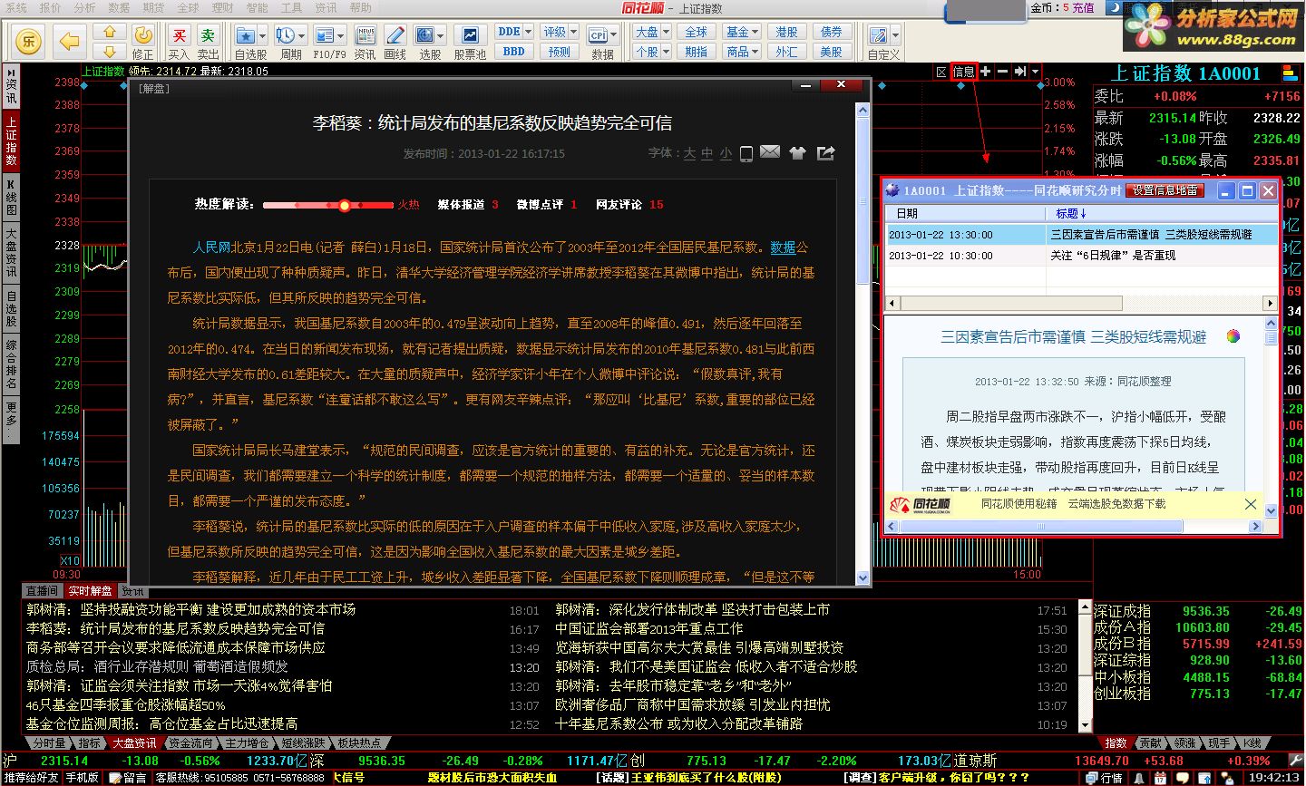This screenshot has height=786, width=1306.
Task: Click the 港股 button
Action: click(x=786, y=32)
